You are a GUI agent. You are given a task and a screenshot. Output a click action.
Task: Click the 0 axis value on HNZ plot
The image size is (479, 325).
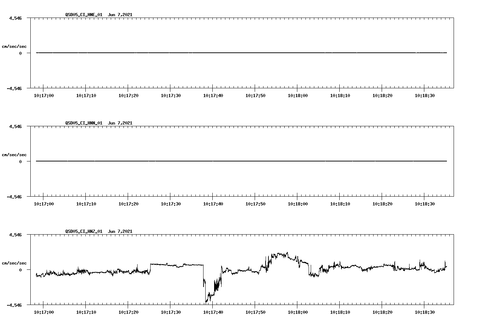20,270
